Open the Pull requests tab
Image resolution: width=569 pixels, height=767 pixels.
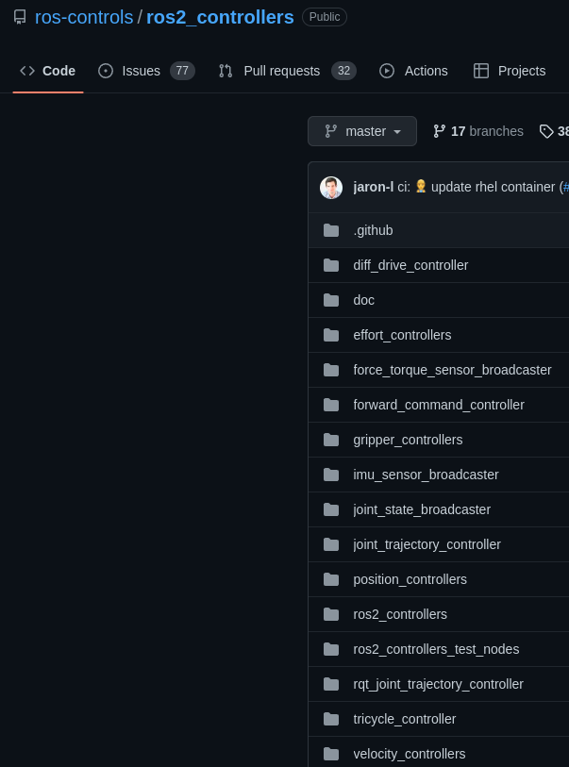pyautogui.click(x=287, y=71)
